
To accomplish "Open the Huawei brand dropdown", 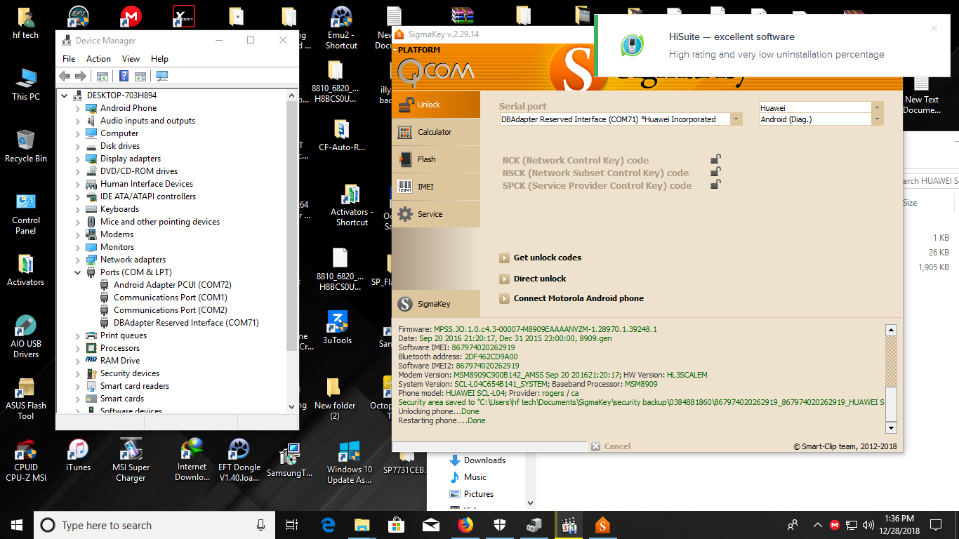I will [x=877, y=107].
